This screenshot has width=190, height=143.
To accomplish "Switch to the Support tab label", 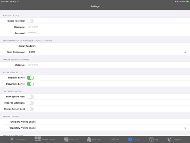I will click(177, 140).
